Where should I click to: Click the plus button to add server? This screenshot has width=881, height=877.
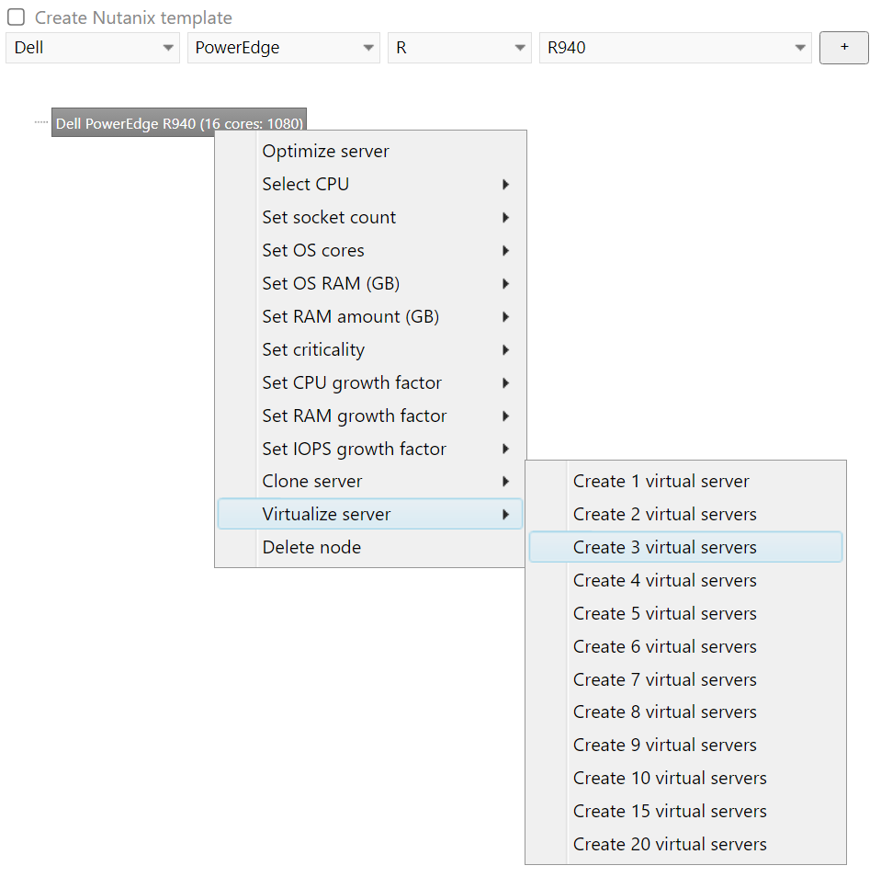(843, 48)
